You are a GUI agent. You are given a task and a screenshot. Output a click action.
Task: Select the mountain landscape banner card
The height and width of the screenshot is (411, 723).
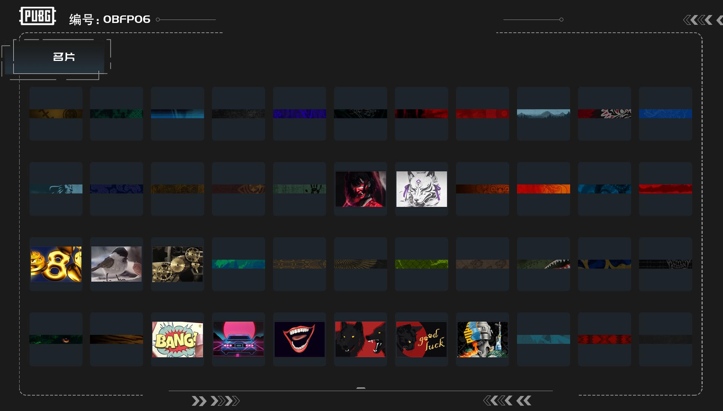pyautogui.click(x=543, y=114)
